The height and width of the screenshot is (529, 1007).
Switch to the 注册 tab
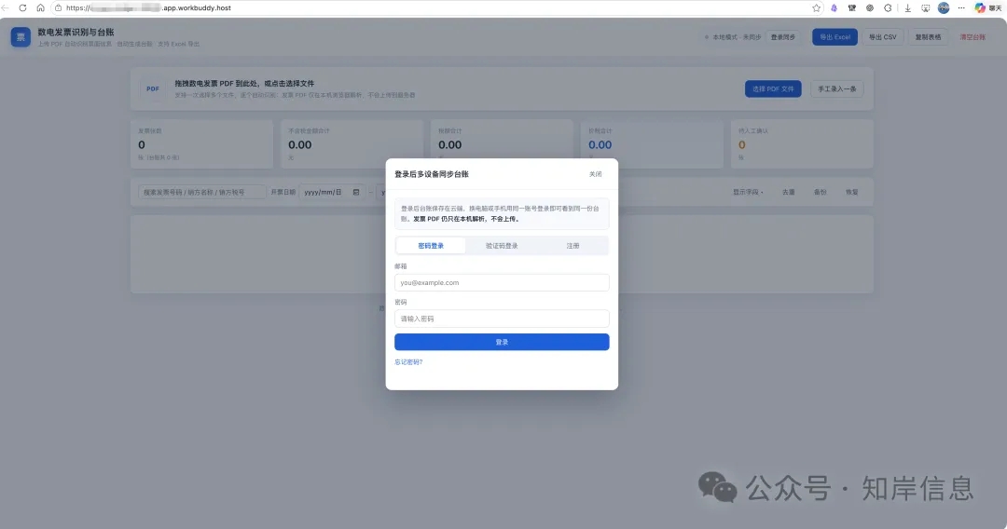572,246
